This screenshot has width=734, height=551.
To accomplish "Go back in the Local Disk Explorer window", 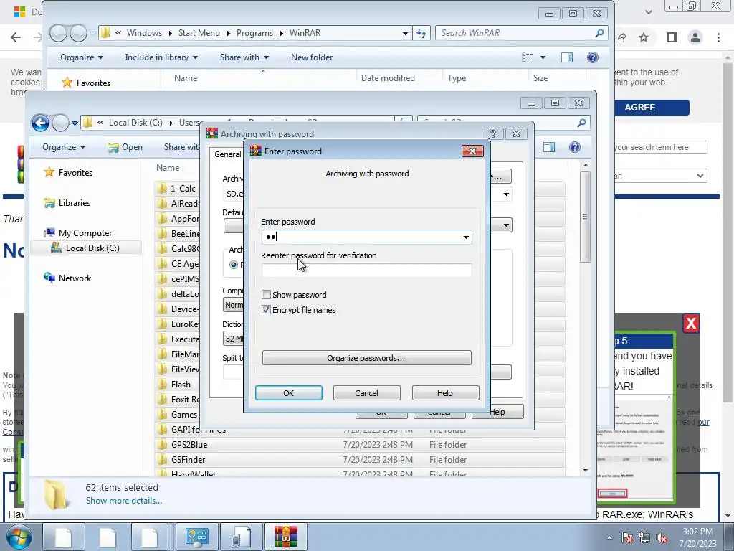I will coord(40,123).
